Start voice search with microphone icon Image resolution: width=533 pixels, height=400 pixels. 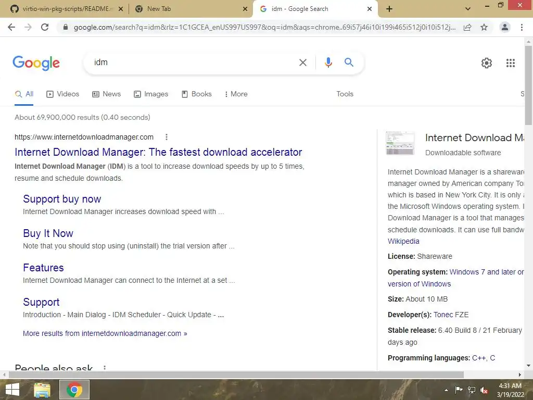[328, 63]
